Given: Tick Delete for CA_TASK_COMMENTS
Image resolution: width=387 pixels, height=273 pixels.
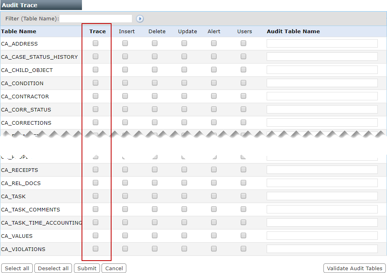Looking at the screenshot, I should 155,209.
